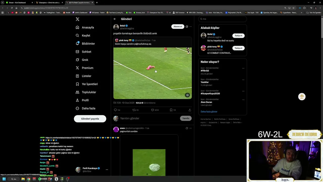This screenshot has width=323, height=182.
Task: Open Listeler lists page
Action: pos(84,76)
